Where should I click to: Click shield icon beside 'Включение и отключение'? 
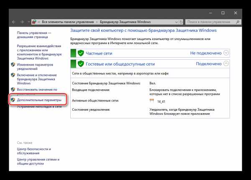point(13,75)
